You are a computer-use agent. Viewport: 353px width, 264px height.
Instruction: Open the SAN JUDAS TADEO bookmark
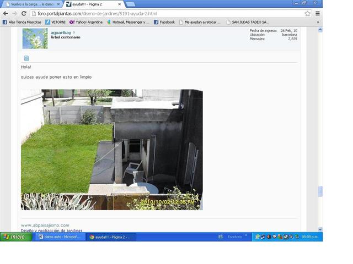pos(248,22)
